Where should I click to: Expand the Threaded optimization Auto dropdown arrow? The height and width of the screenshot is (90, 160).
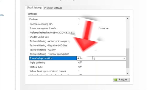tap(124, 58)
